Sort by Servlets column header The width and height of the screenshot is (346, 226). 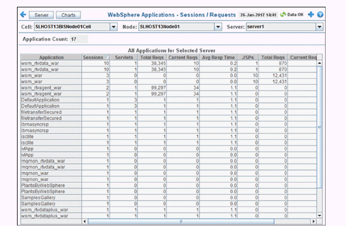click(124, 57)
